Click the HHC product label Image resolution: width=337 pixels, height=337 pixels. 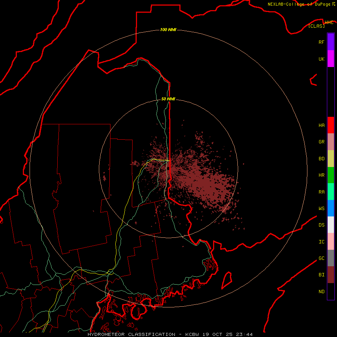point(329,22)
